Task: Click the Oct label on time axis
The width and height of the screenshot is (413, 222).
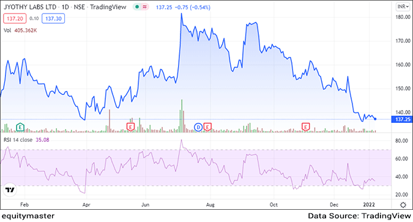Action: coord(273,205)
